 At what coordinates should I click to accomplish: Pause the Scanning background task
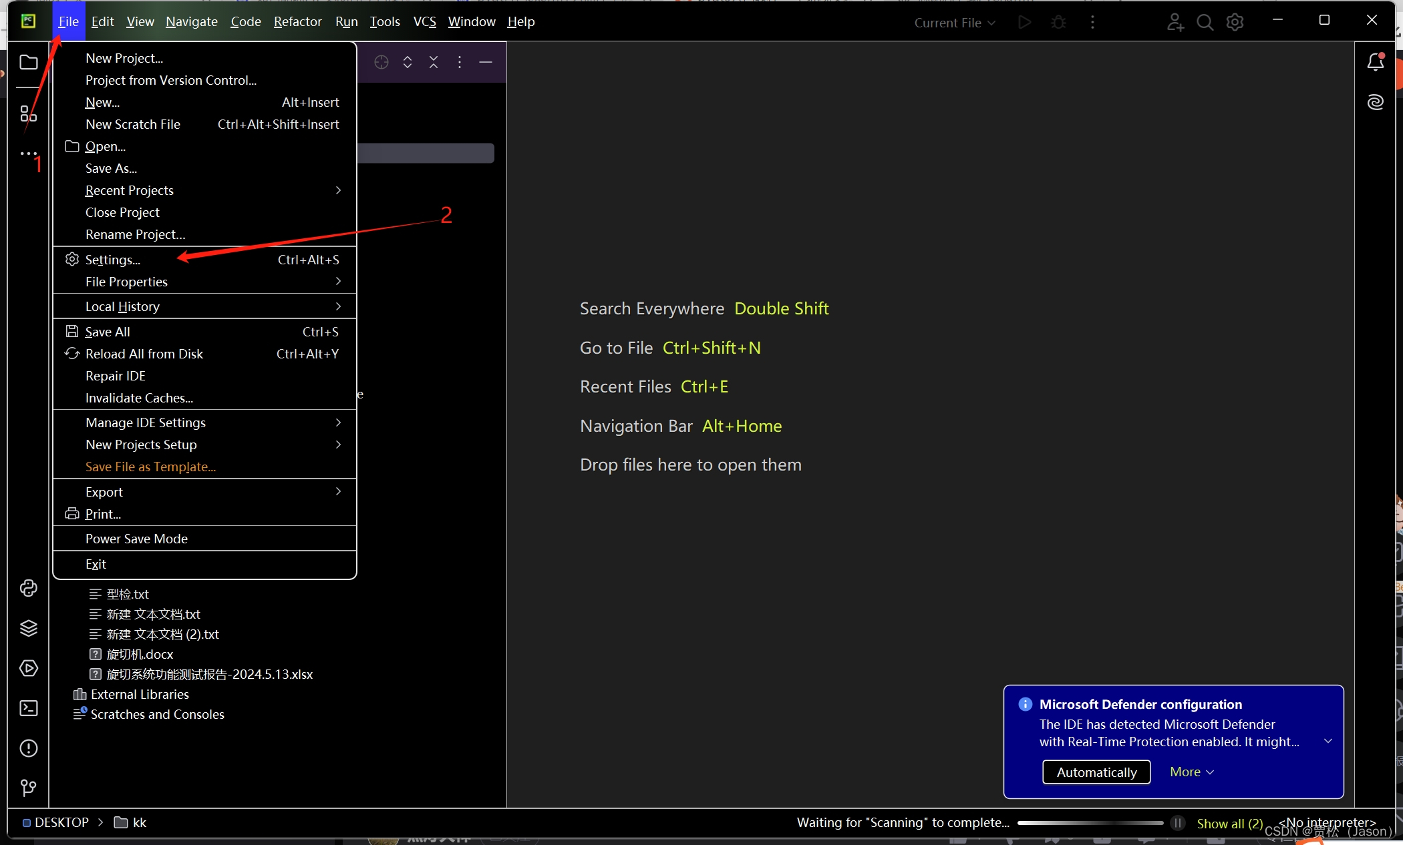pos(1178,823)
